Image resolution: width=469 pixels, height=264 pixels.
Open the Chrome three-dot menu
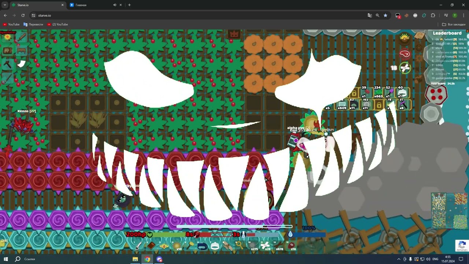point(463,15)
